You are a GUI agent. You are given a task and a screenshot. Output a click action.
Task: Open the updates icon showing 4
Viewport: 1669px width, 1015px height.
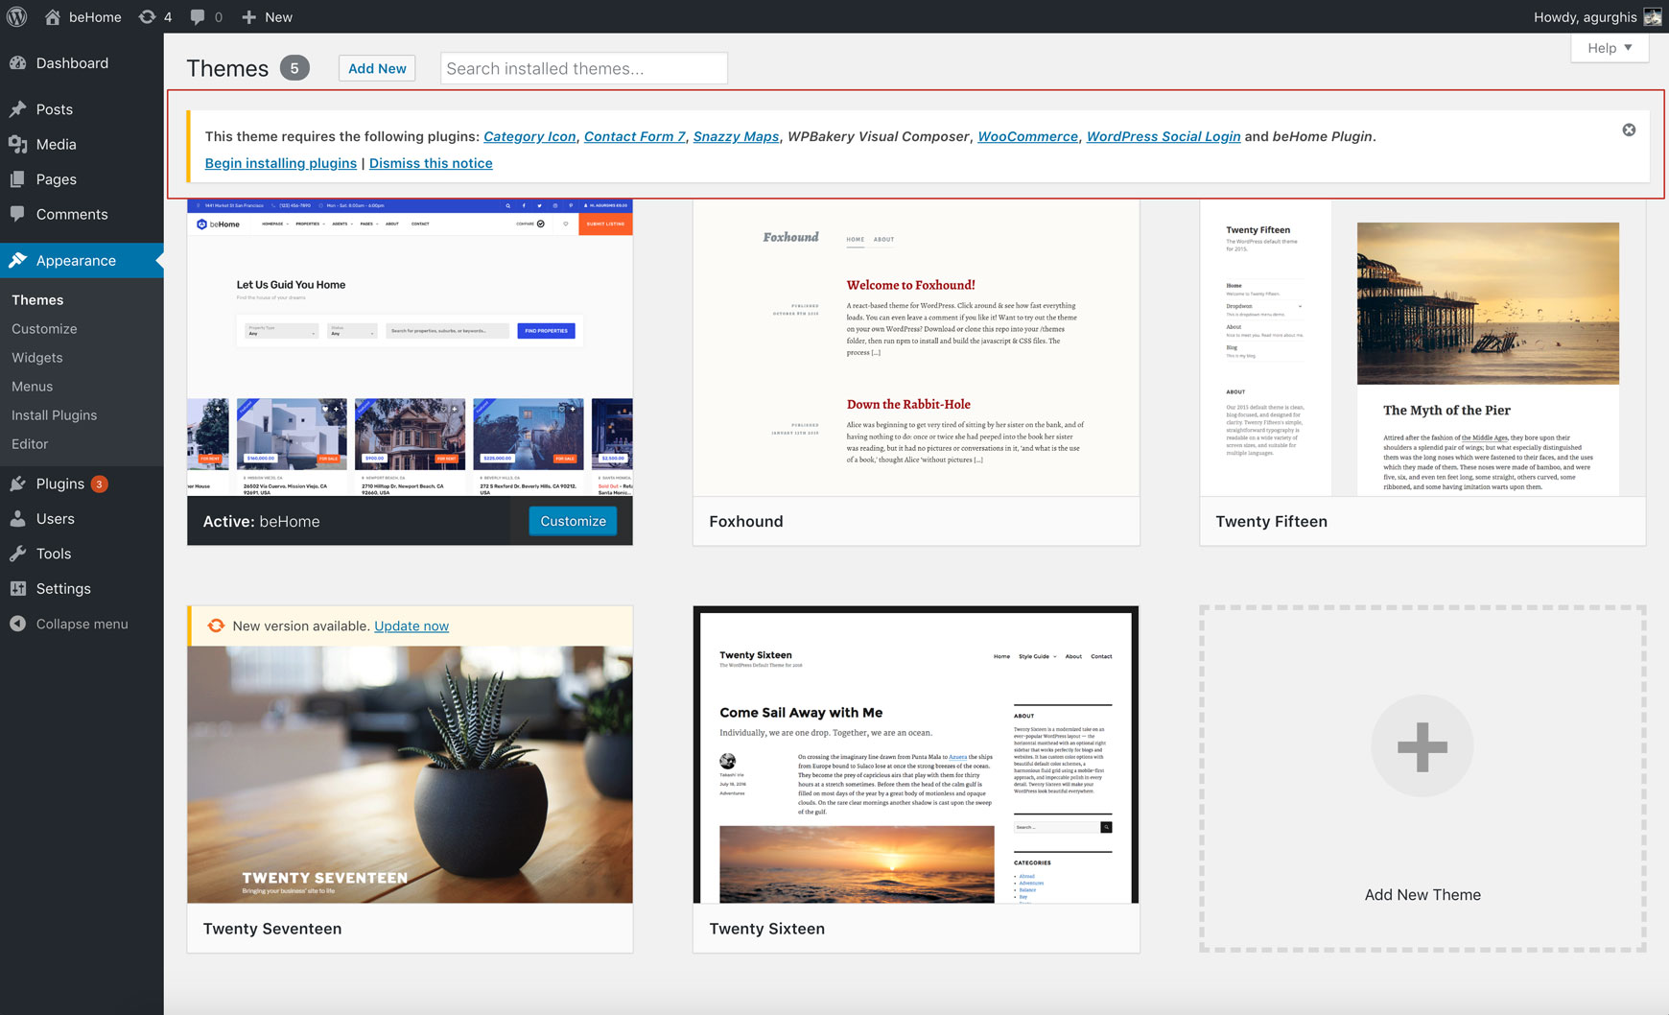[x=147, y=16]
